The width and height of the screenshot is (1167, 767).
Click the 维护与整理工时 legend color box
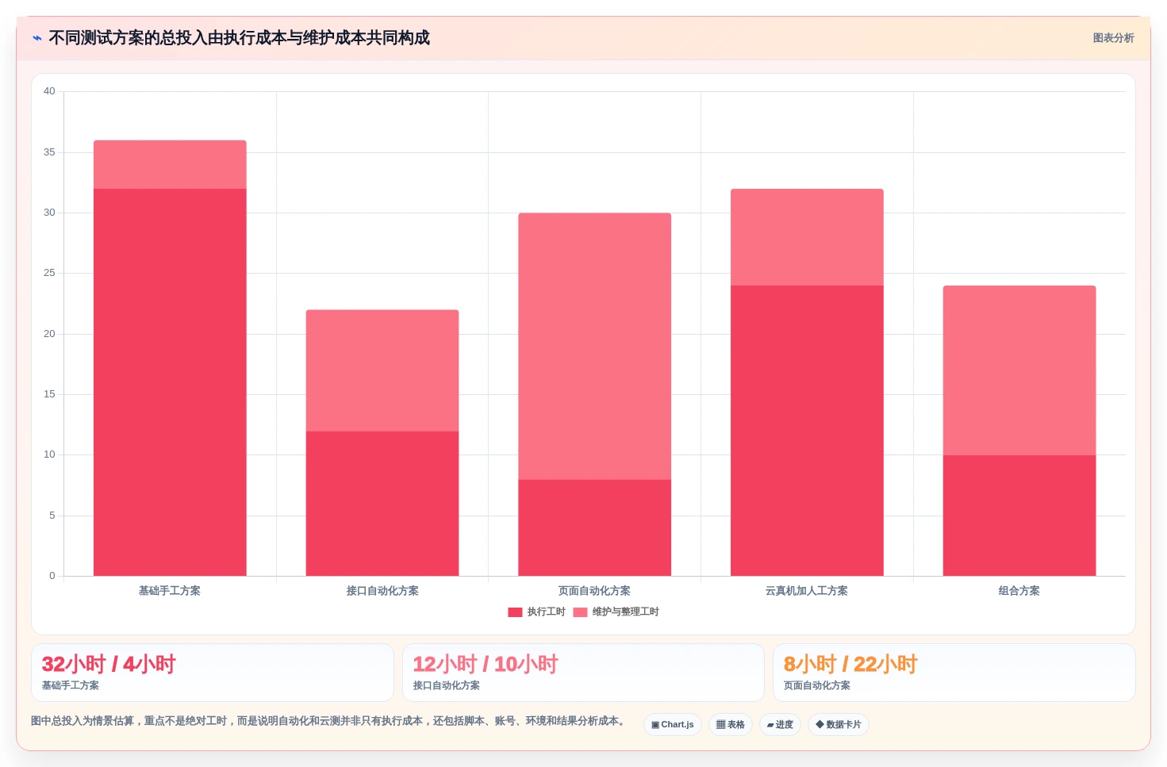pyautogui.click(x=580, y=612)
